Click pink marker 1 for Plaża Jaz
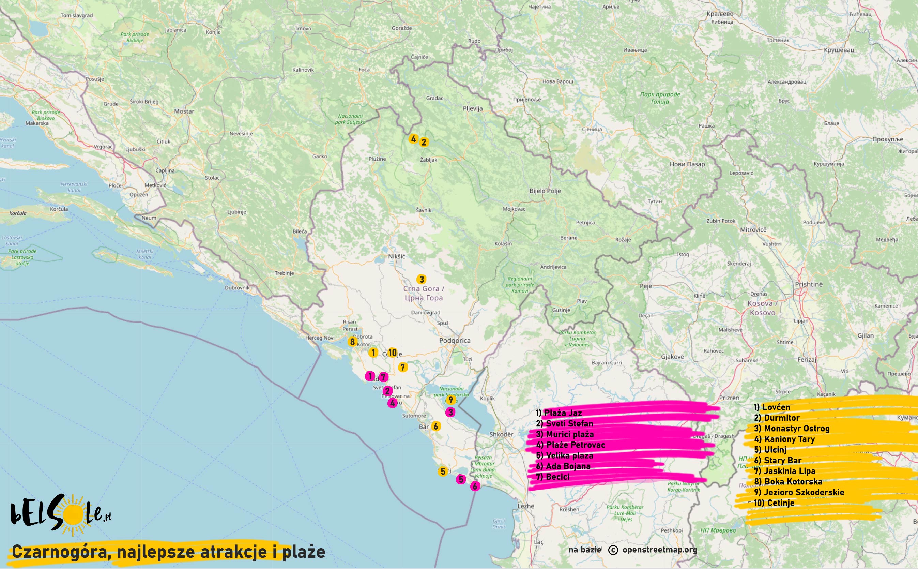 pyautogui.click(x=370, y=376)
